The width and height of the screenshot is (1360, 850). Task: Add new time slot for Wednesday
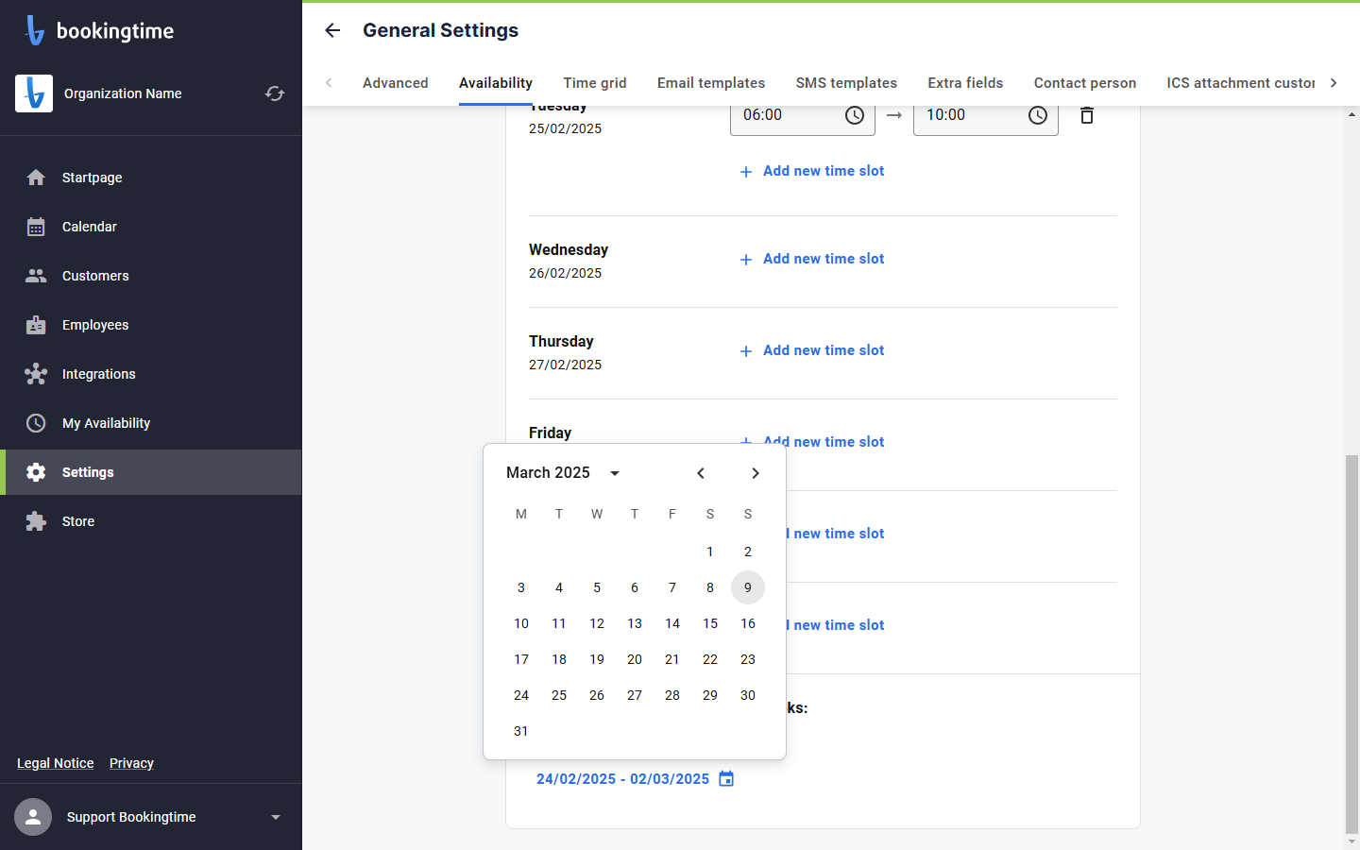point(812,259)
